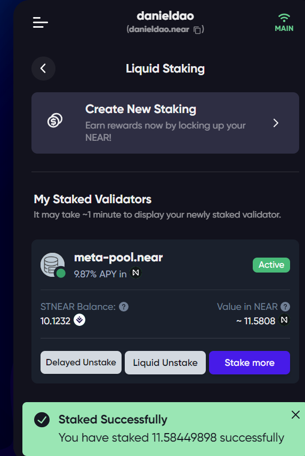Click the Active status badge
The height and width of the screenshot is (456, 305).
click(271, 265)
